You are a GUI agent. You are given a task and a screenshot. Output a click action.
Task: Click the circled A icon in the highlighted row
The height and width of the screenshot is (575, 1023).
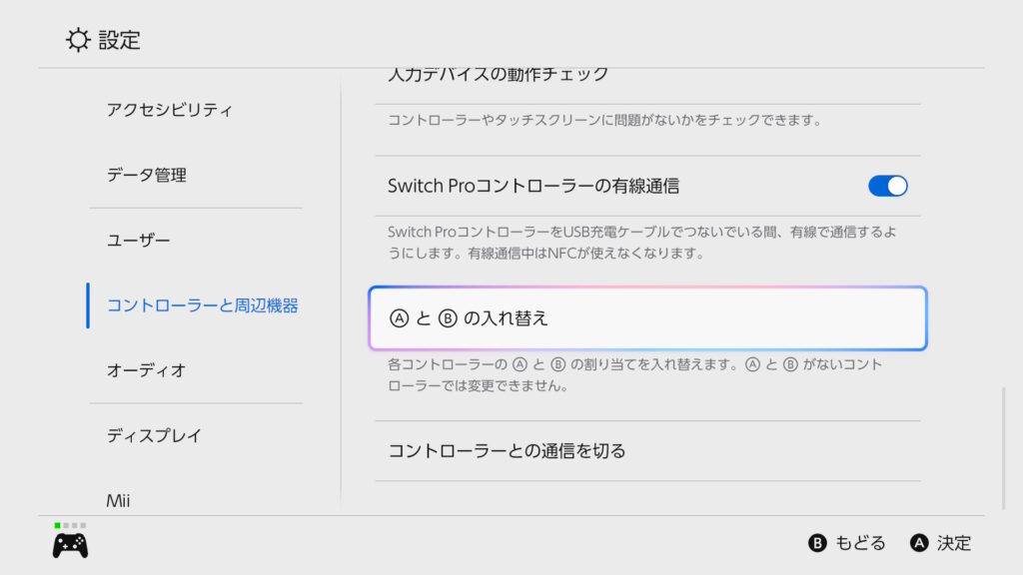pos(400,318)
